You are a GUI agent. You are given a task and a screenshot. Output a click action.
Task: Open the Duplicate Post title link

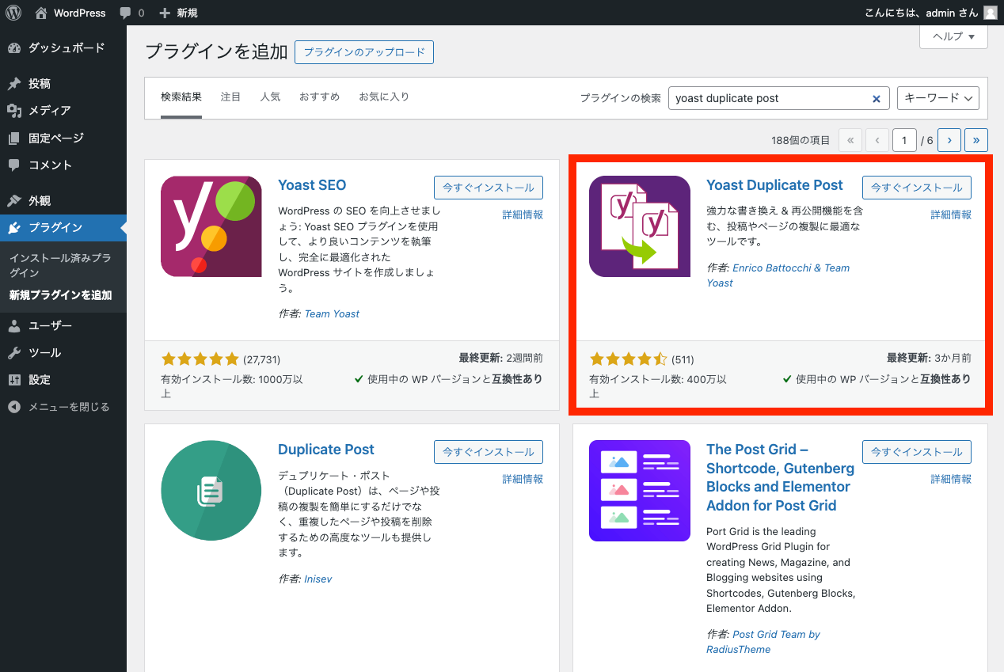(x=326, y=450)
